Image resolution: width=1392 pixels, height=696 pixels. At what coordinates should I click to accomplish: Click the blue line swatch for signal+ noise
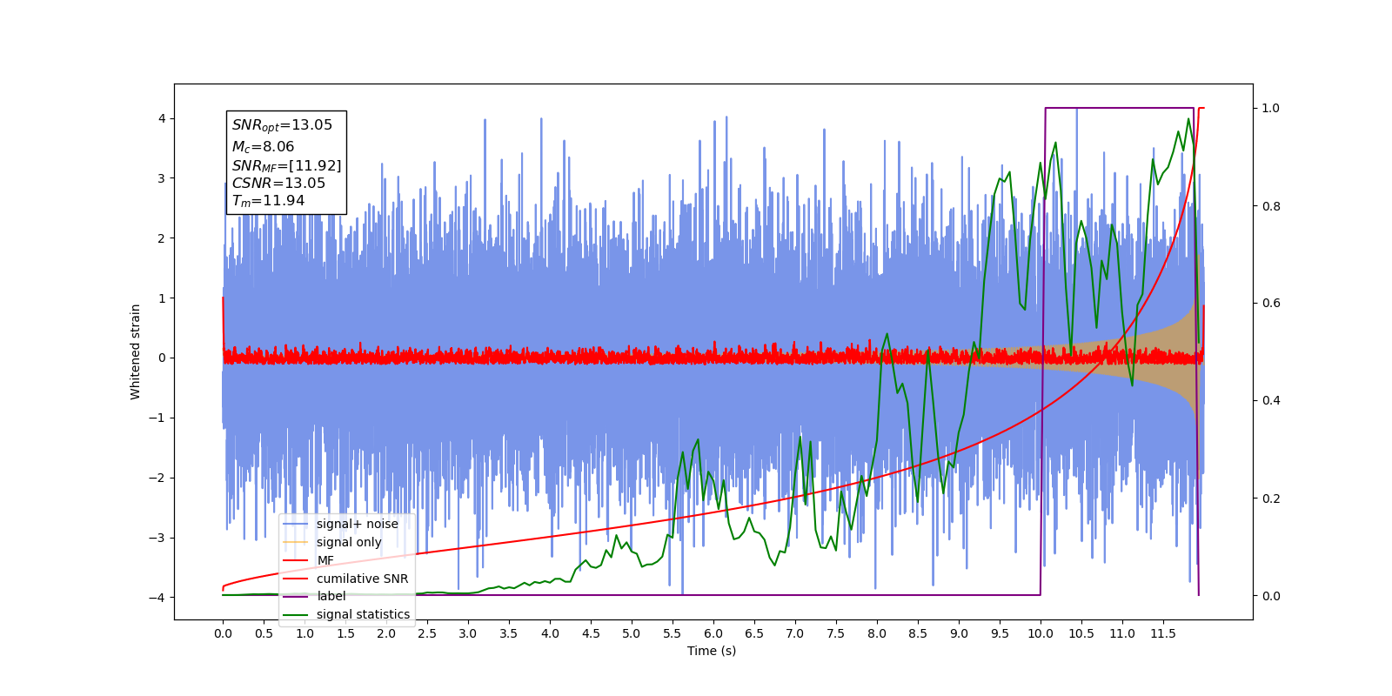(296, 524)
